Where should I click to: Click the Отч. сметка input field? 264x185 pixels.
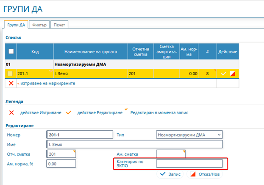(61, 154)
